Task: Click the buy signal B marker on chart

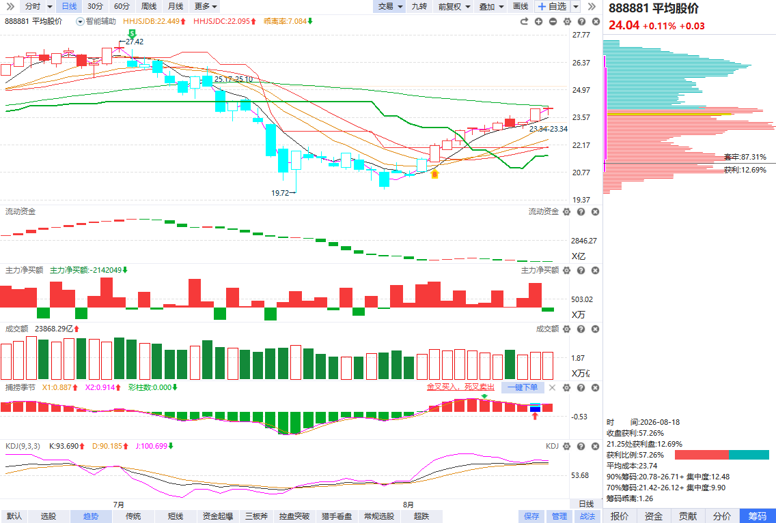Action: pos(434,174)
